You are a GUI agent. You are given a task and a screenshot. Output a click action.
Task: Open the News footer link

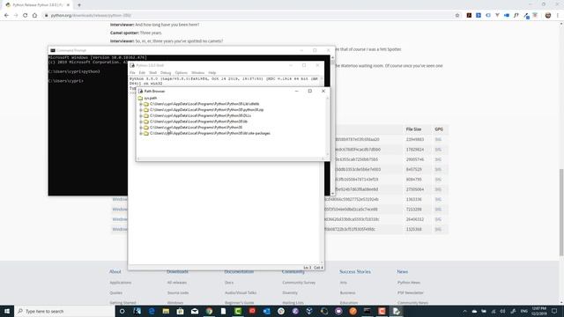click(402, 272)
